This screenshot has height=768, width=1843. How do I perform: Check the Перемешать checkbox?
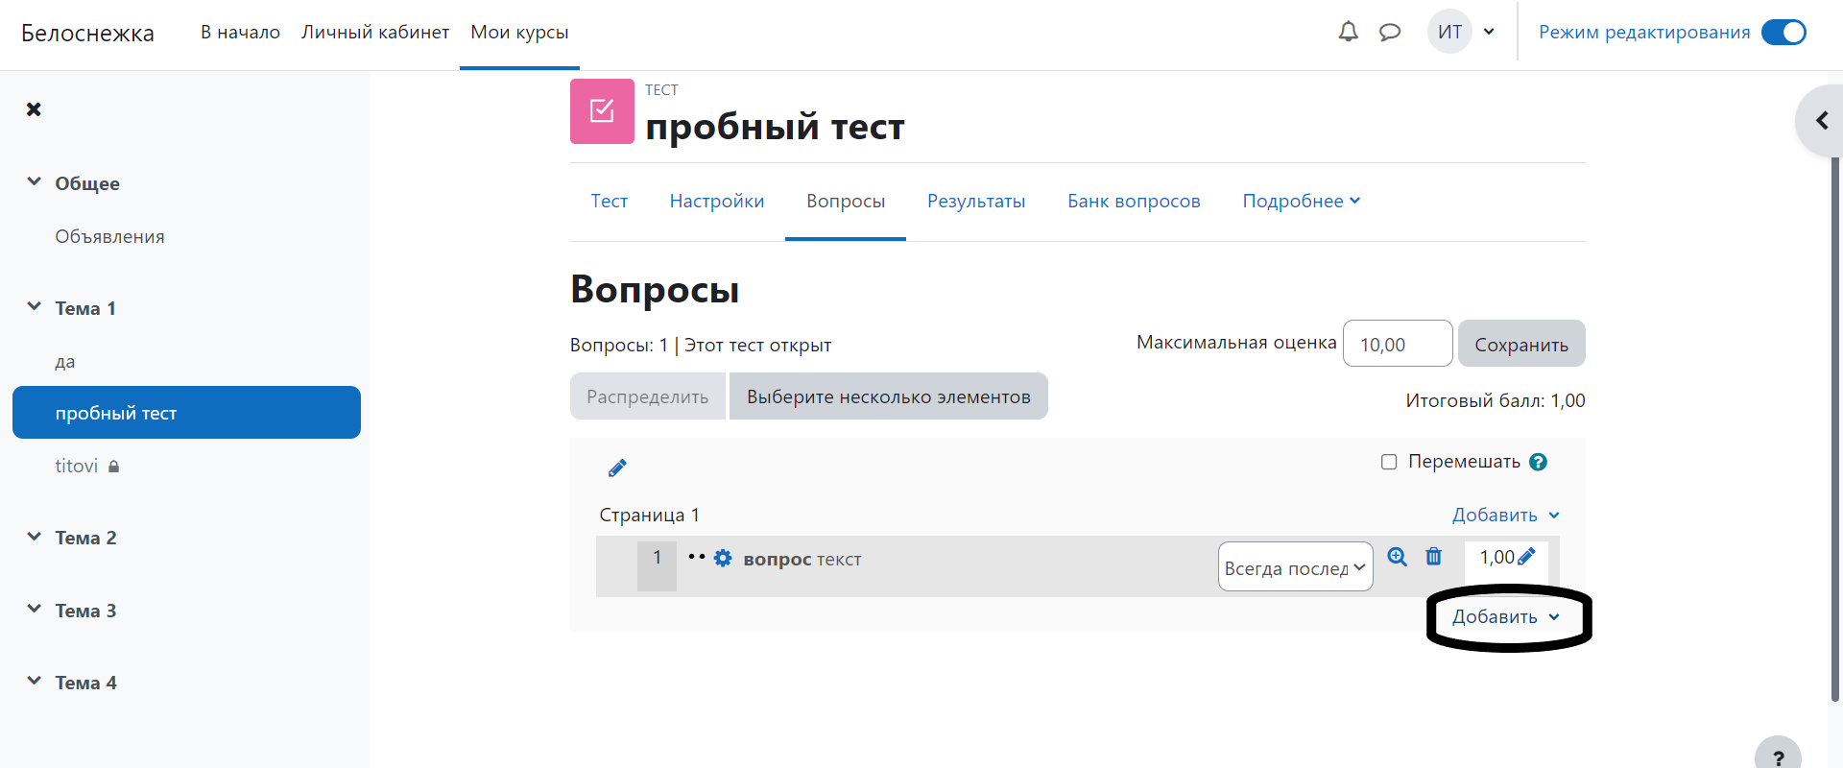coord(1388,462)
